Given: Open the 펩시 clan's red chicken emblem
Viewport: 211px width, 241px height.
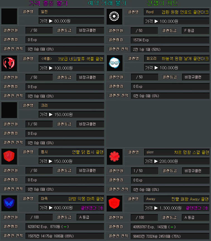Looking at the screenshot, I should [x=9, y=157].
